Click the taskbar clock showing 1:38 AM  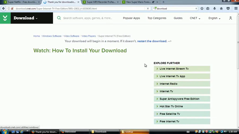tap(233, 132)
